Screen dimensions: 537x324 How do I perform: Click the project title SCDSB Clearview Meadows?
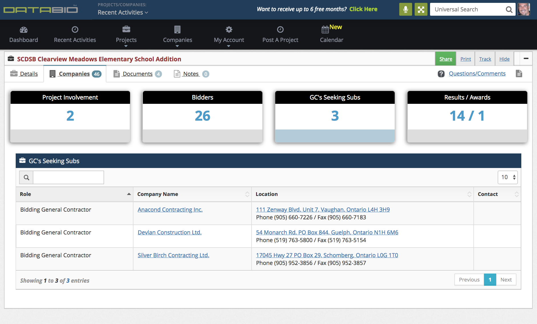tap(99, 59)
